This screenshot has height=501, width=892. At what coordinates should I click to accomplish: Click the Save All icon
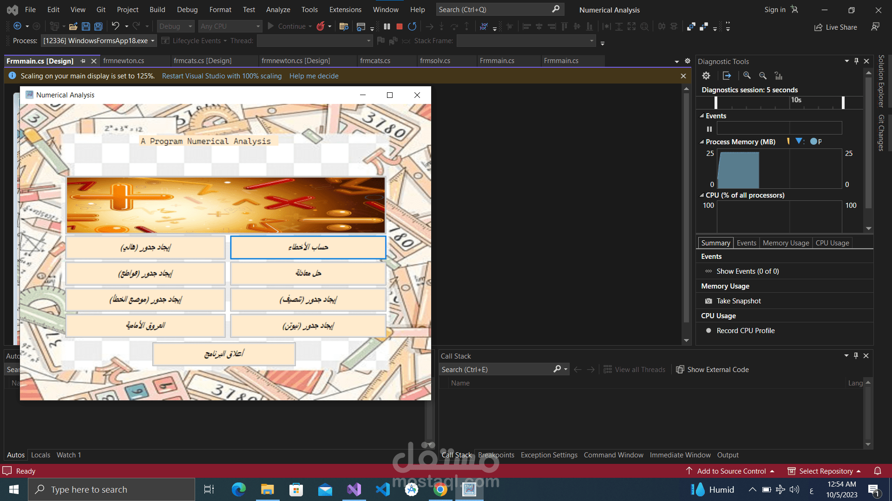pyautogui.click(x=98, y=26)
